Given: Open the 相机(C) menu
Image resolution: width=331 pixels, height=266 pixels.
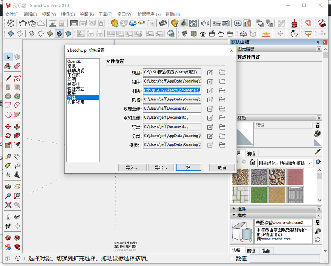Looking at the screenshot, I should 68,14.
